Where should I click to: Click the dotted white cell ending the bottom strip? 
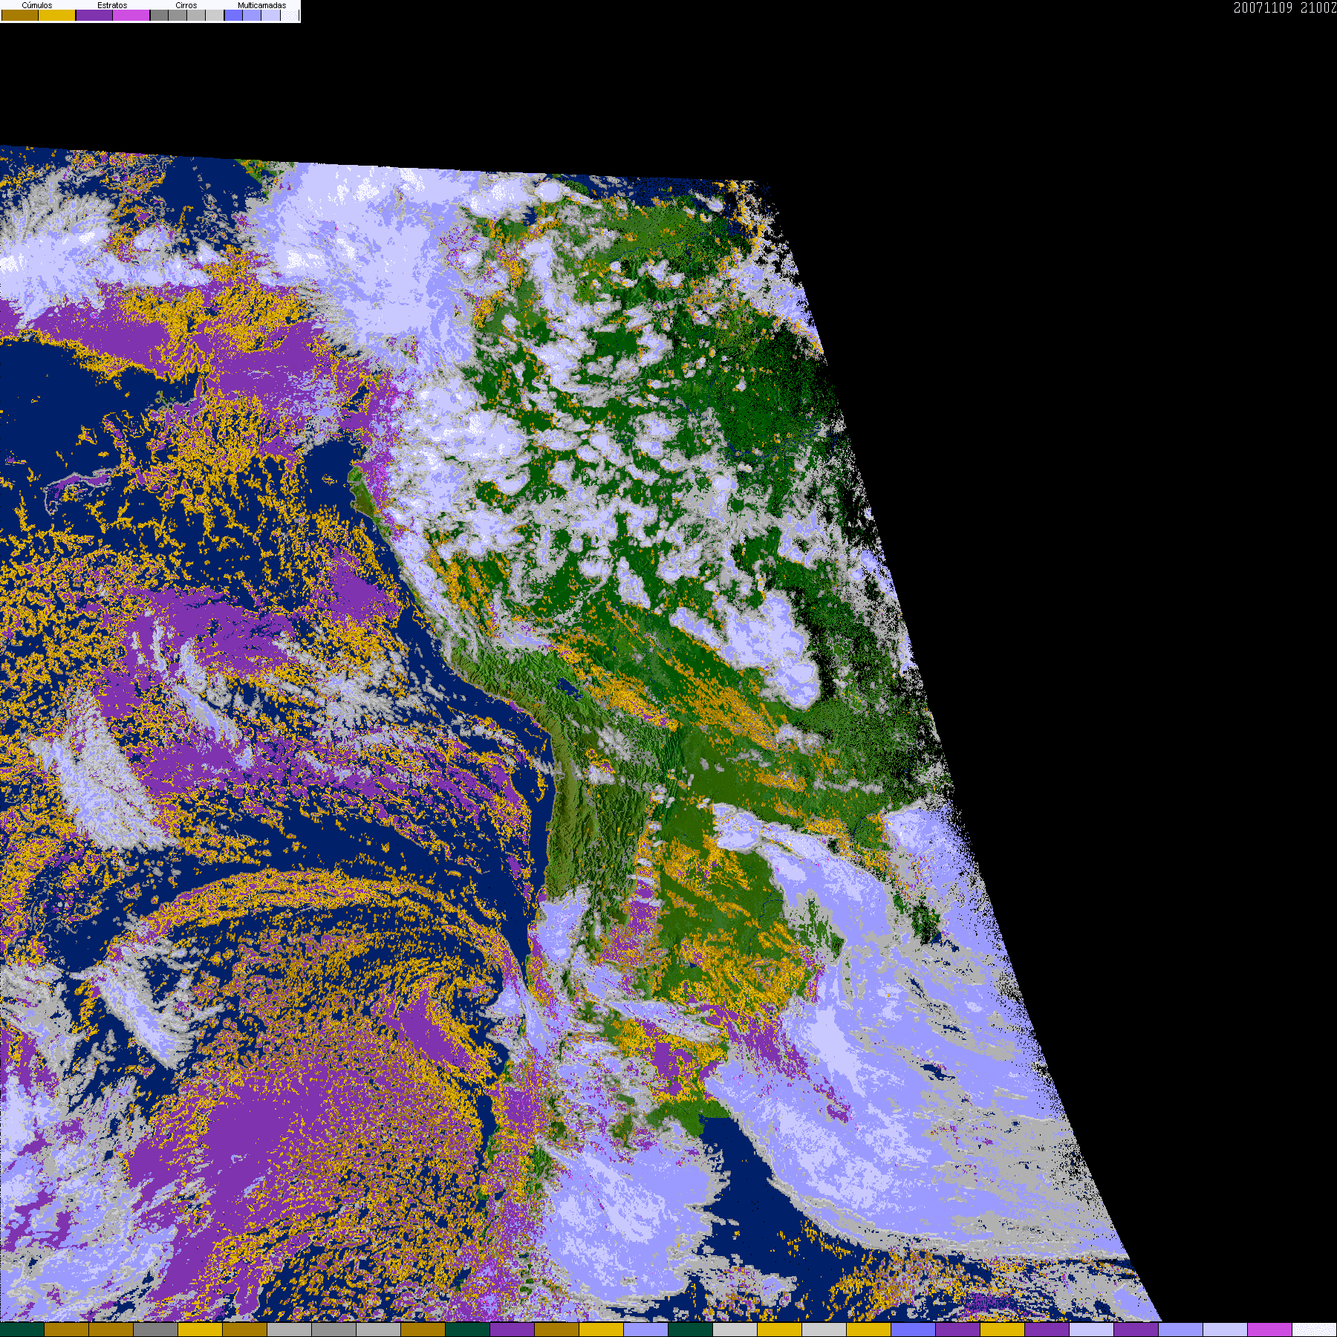[x=1315, y=1330]
